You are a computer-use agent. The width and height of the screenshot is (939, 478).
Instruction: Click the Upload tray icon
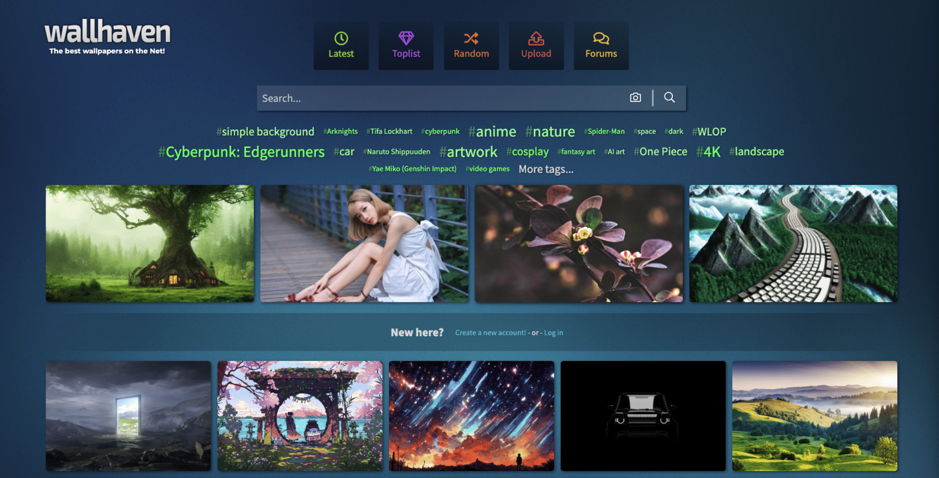pos(536,38)
